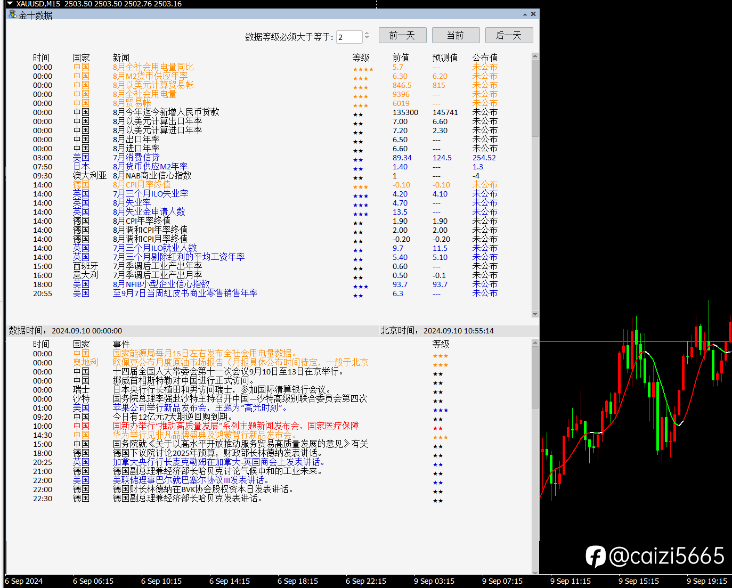
Task: Select the 加拿大央行行长麦克勒姆 speech event
Action: [241, 462]
